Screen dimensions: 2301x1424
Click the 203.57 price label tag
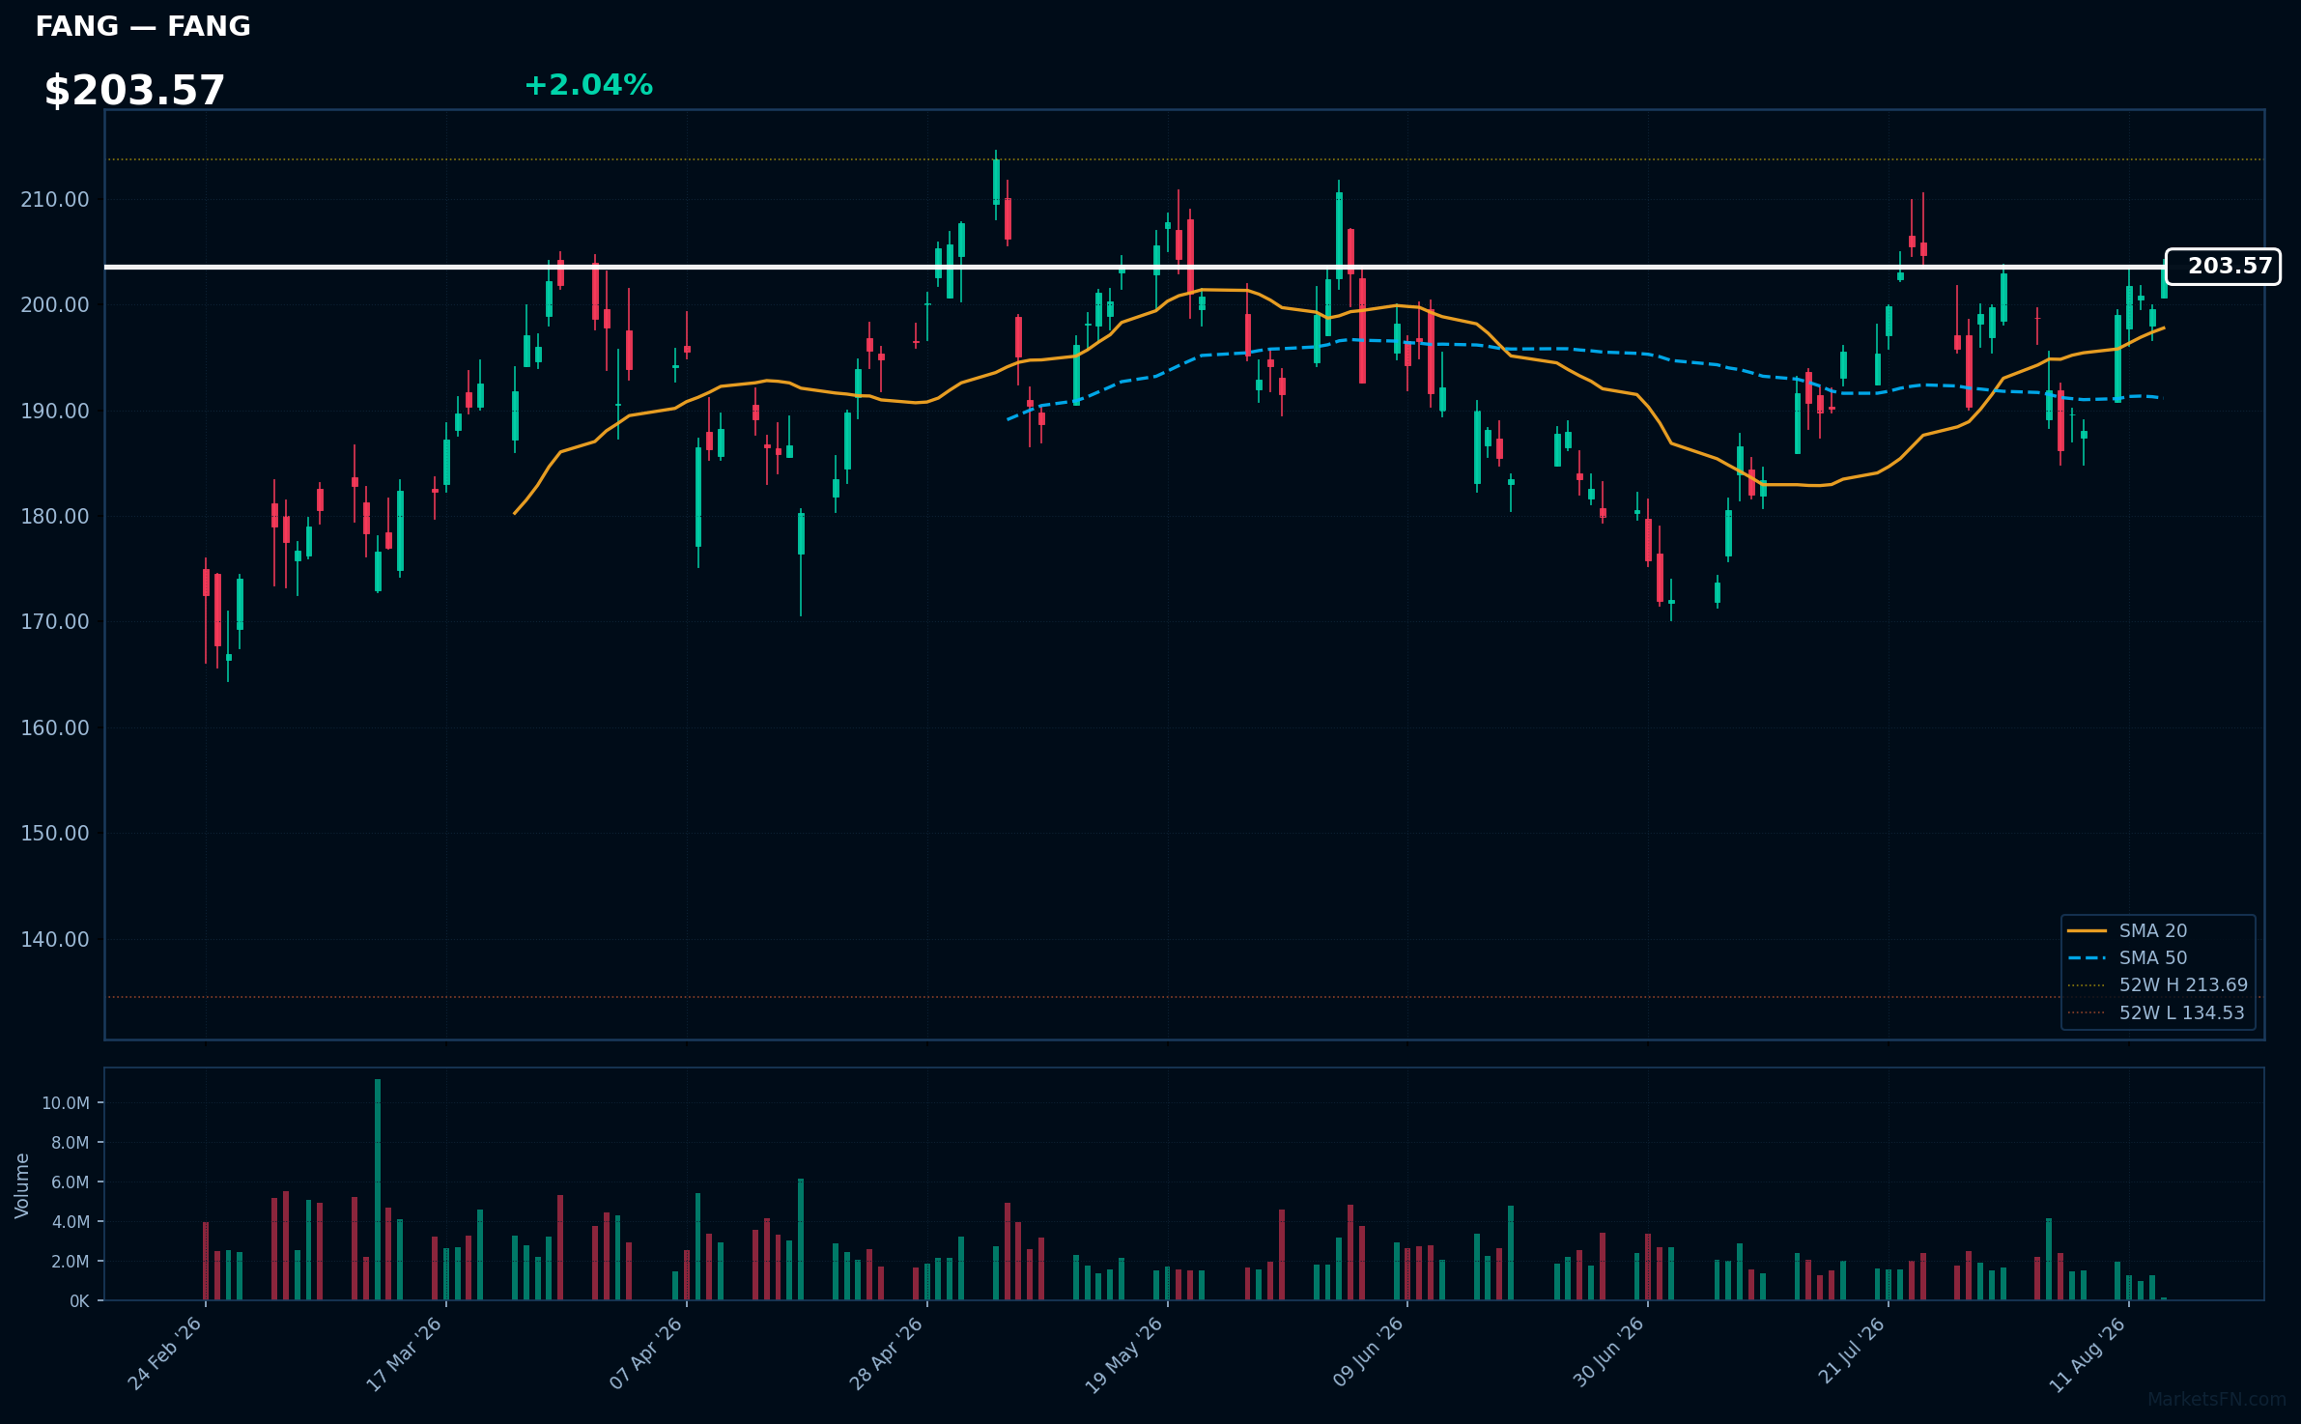point(2223,267)
